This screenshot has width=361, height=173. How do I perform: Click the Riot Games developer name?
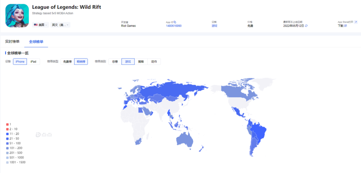click(x=128, y=26)
